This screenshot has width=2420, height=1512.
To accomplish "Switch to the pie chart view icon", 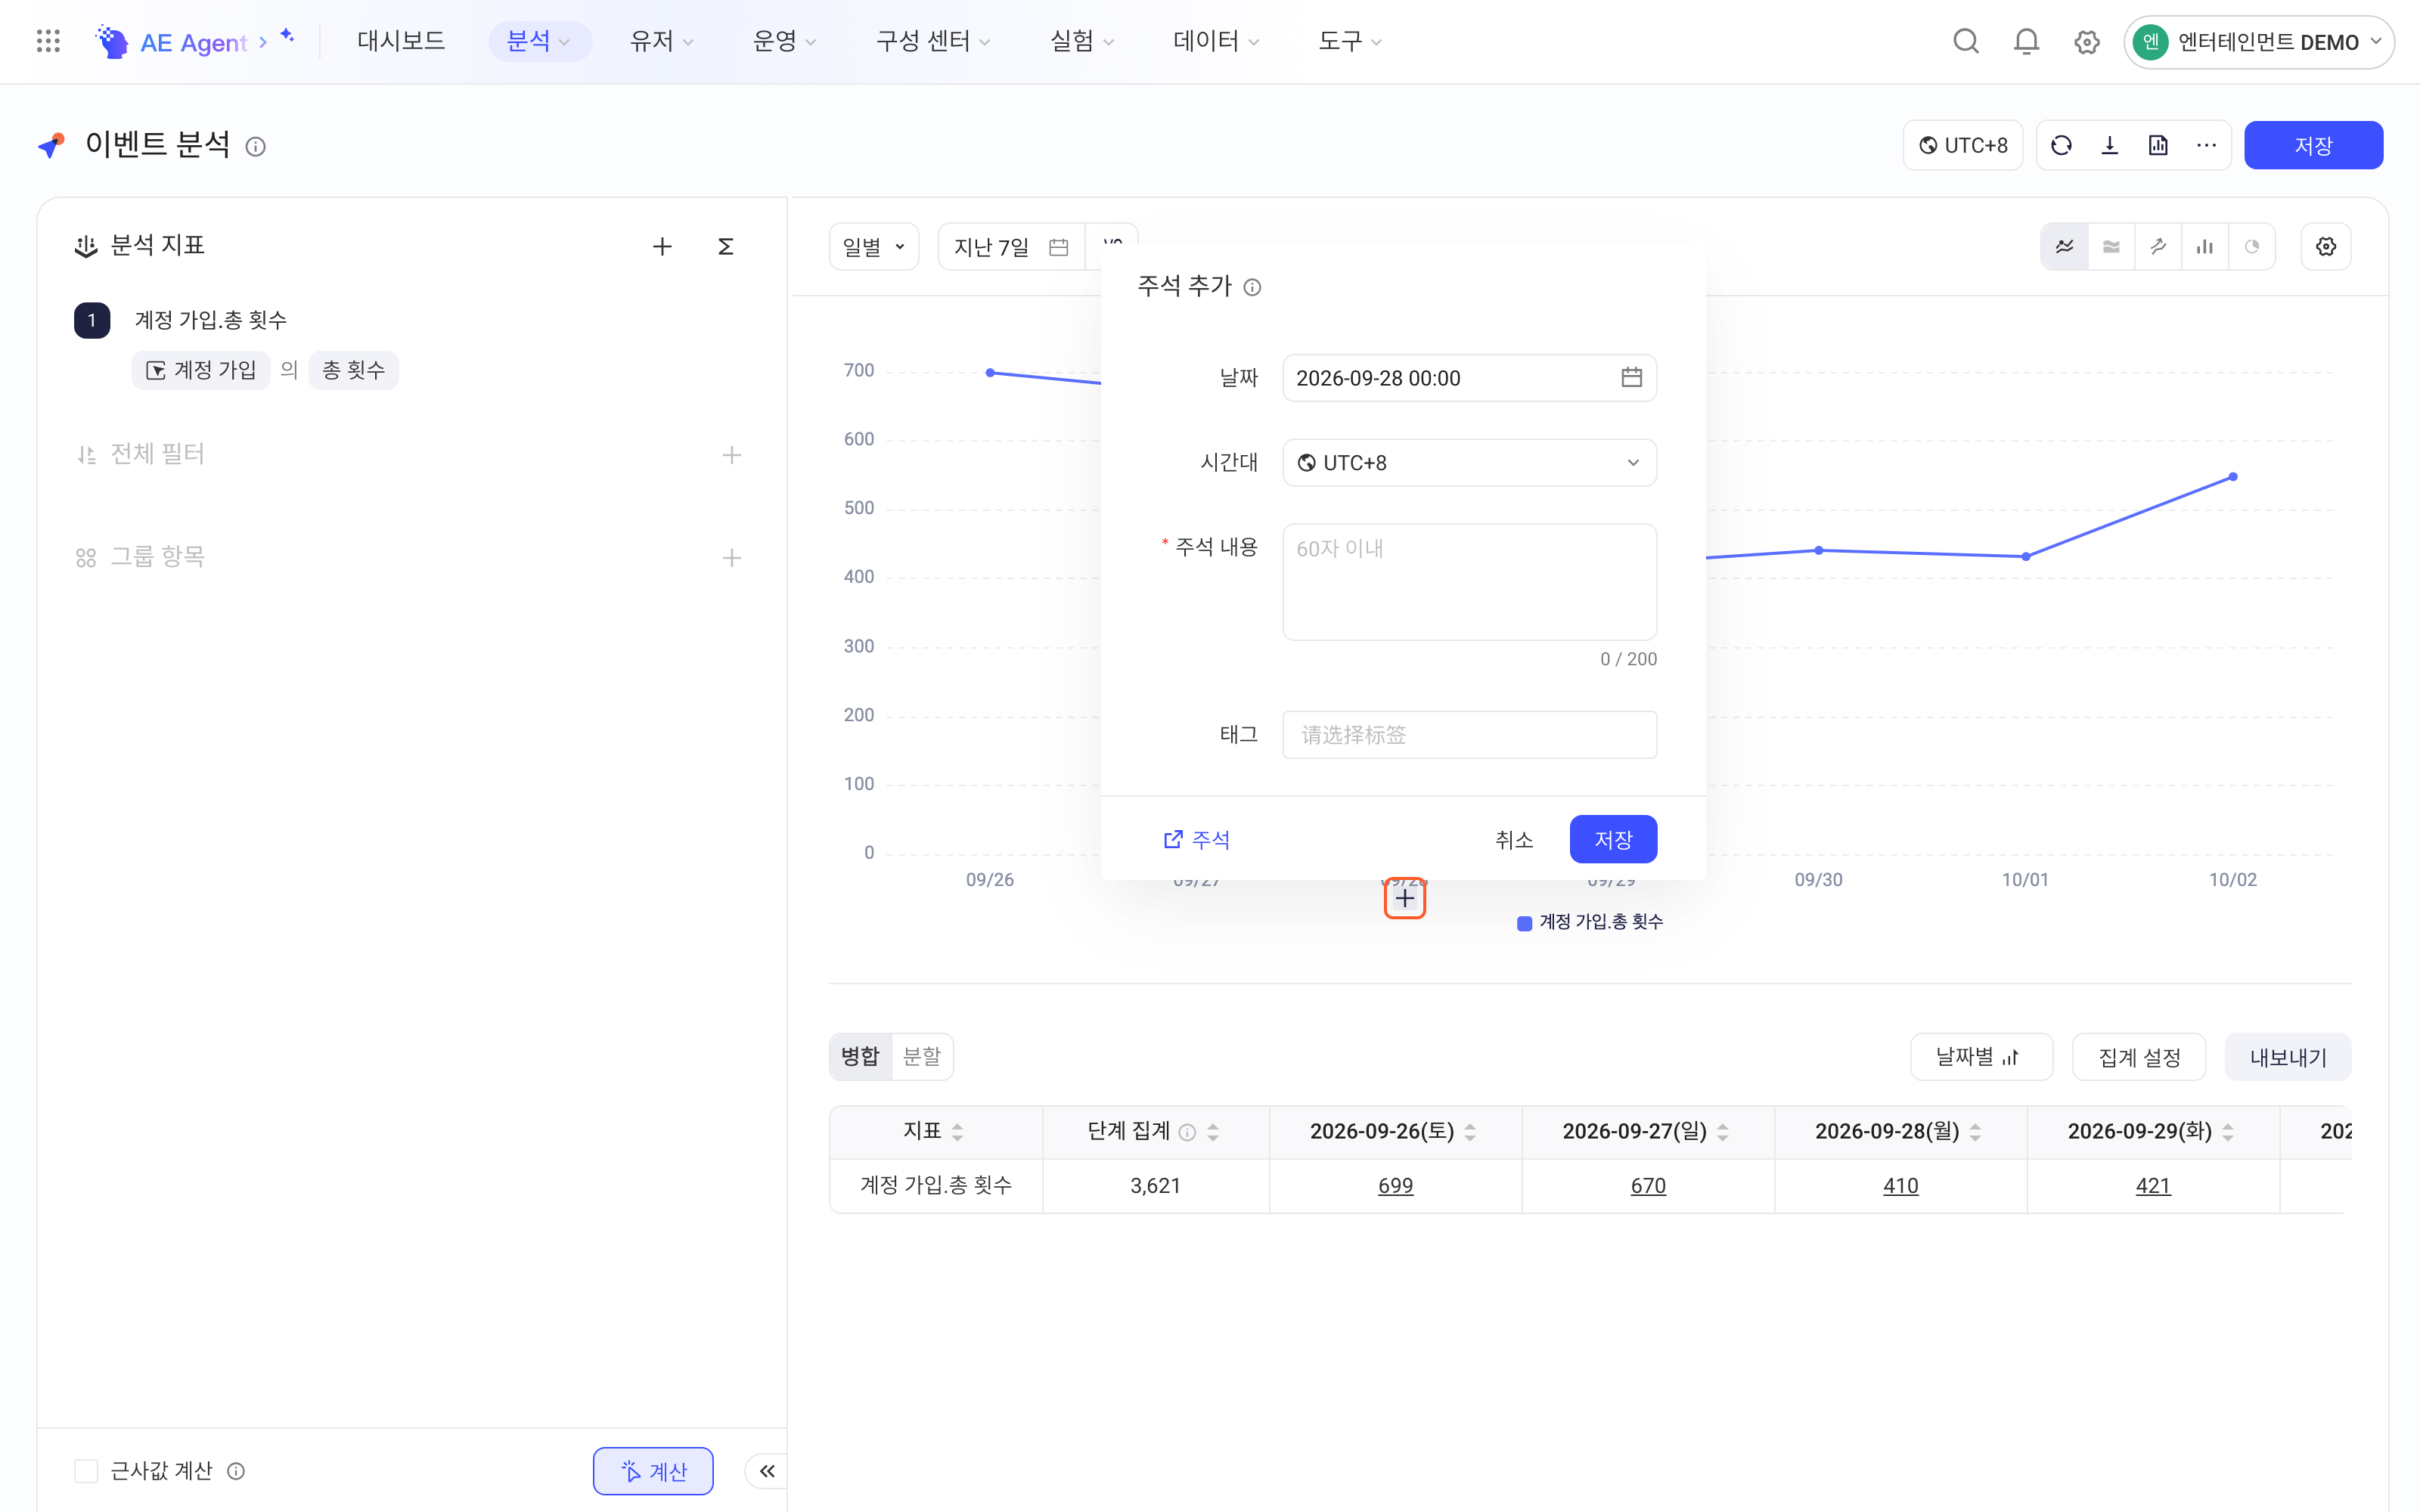I will pos(2251,246).
